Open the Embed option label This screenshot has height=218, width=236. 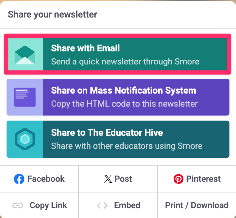[x=127, y=205]
